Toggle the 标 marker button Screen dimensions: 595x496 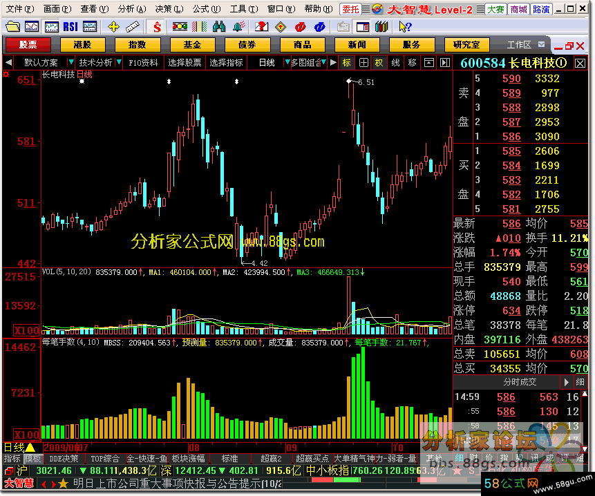click(346, 63)
